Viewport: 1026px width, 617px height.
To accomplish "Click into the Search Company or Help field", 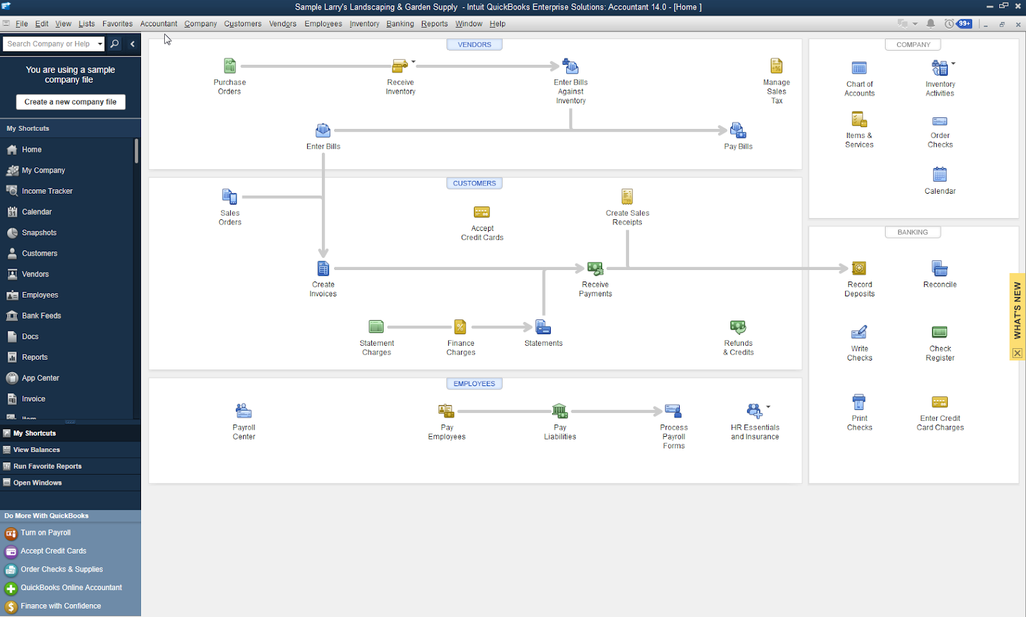I will [x=49, y=44].
